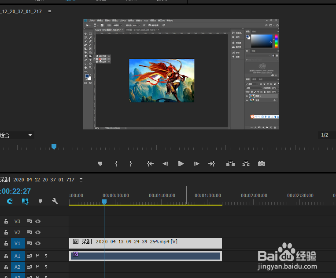Add a marker in the program monitor
This screenshot has height=278, width=336.
[100, 164]
